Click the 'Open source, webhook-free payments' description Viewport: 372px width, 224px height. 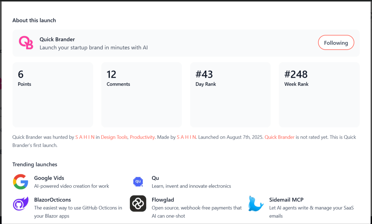click(x=197, y=212)
